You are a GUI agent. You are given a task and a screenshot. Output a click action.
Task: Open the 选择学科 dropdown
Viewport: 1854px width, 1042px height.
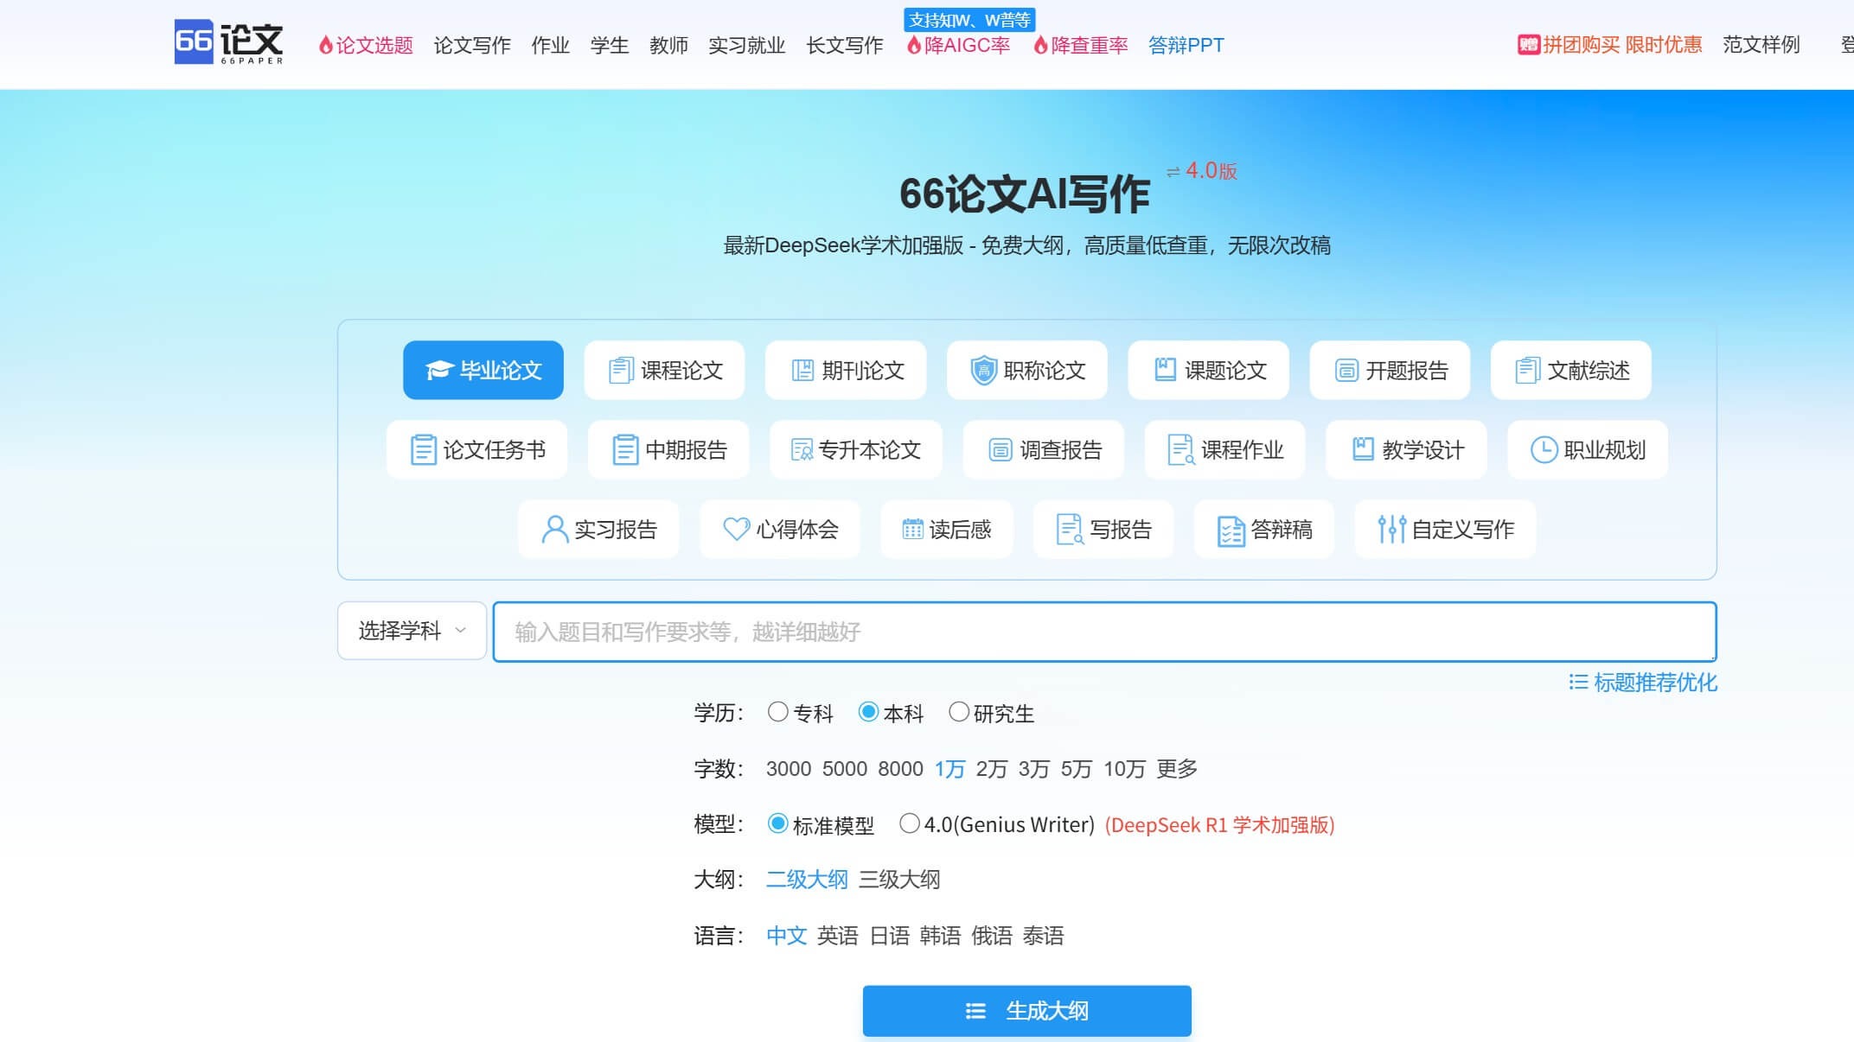coord(411,631)
